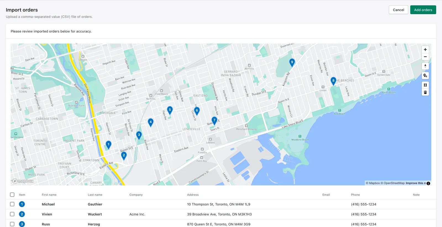Click the company cell 'Acme Inc.'

[x=137, y=214]
